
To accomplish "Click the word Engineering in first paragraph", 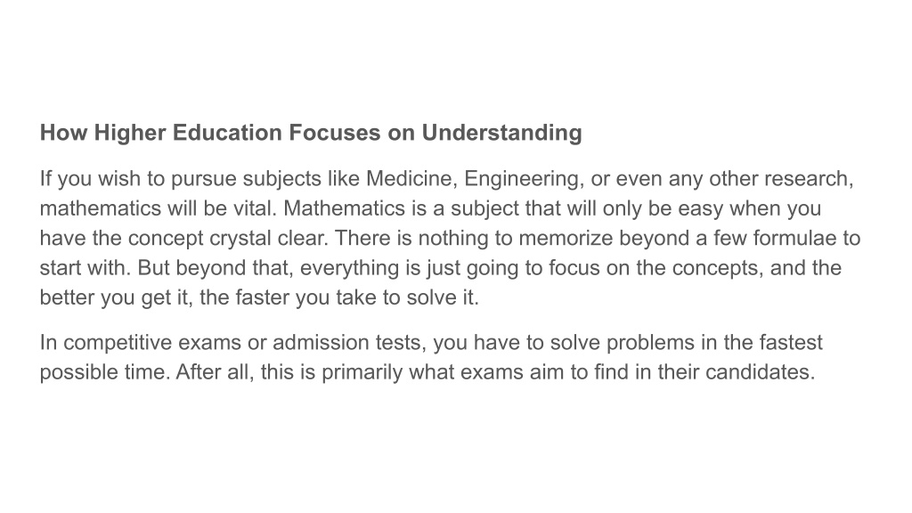I will pos(523,180).
